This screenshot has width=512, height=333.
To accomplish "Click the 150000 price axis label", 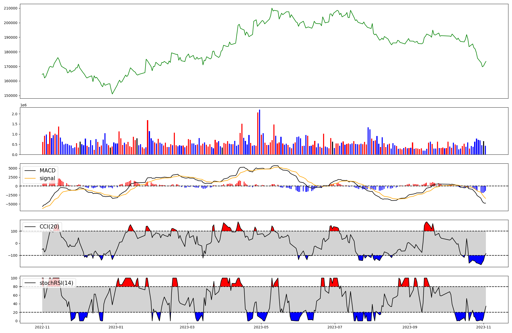I will [x=10, y=96].
